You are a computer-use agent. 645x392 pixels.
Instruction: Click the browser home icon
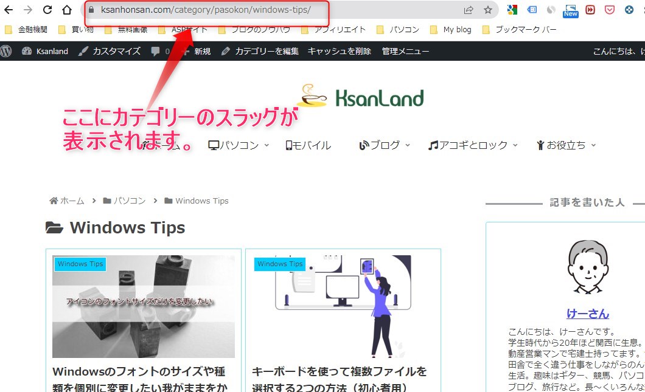(67, 10)
